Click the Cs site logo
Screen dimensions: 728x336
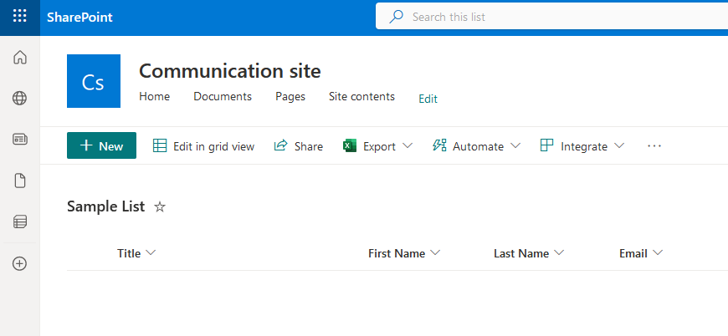tap(94, 81)
